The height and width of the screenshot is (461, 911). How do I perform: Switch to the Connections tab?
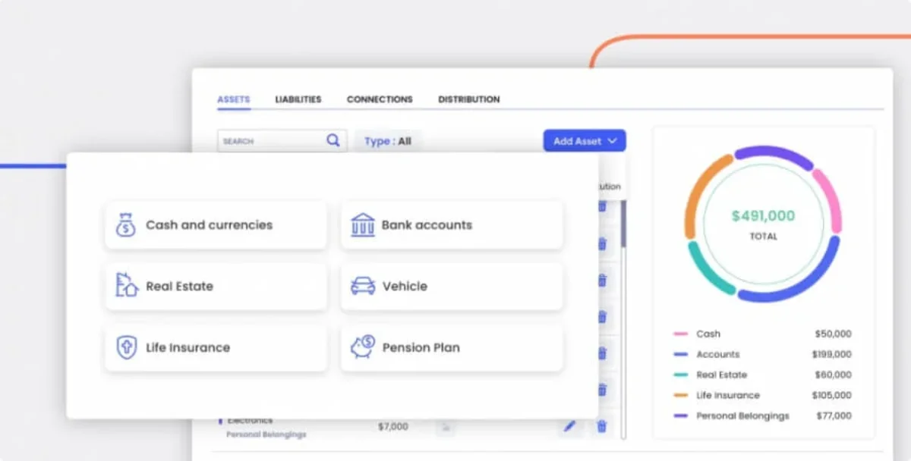380,99
